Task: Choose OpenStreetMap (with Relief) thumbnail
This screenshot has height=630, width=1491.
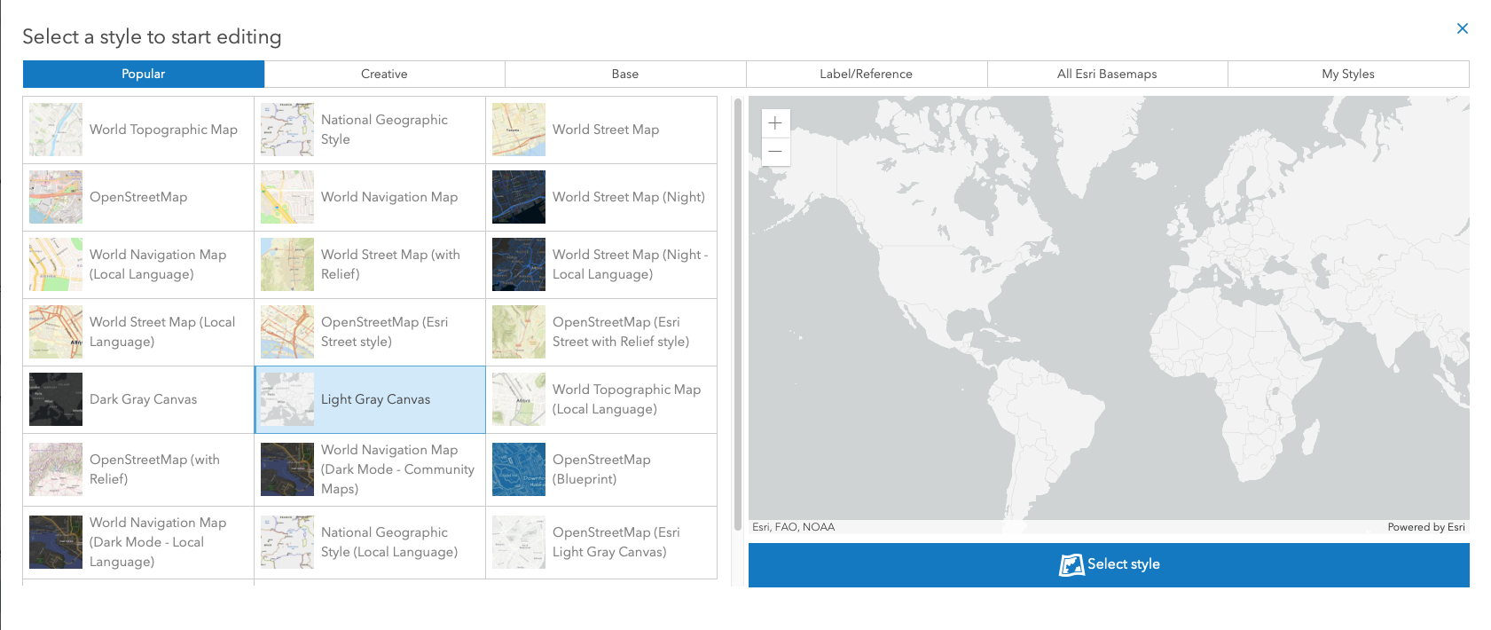Action: [x=56, y=469]
